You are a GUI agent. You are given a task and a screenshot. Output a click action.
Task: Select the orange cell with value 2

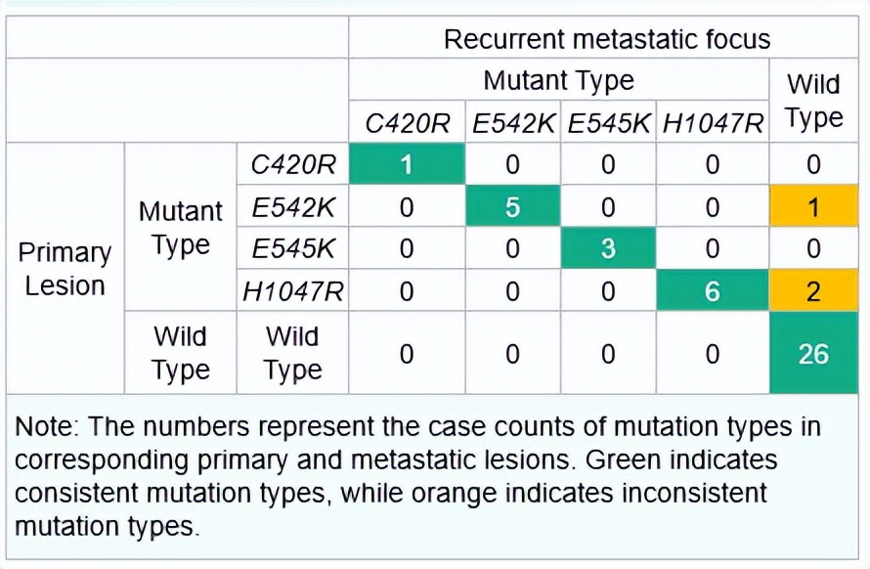[813, 290]
